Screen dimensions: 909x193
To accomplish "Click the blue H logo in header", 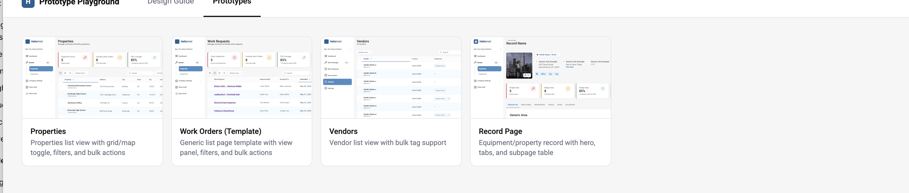I will [x=28, y=3].
